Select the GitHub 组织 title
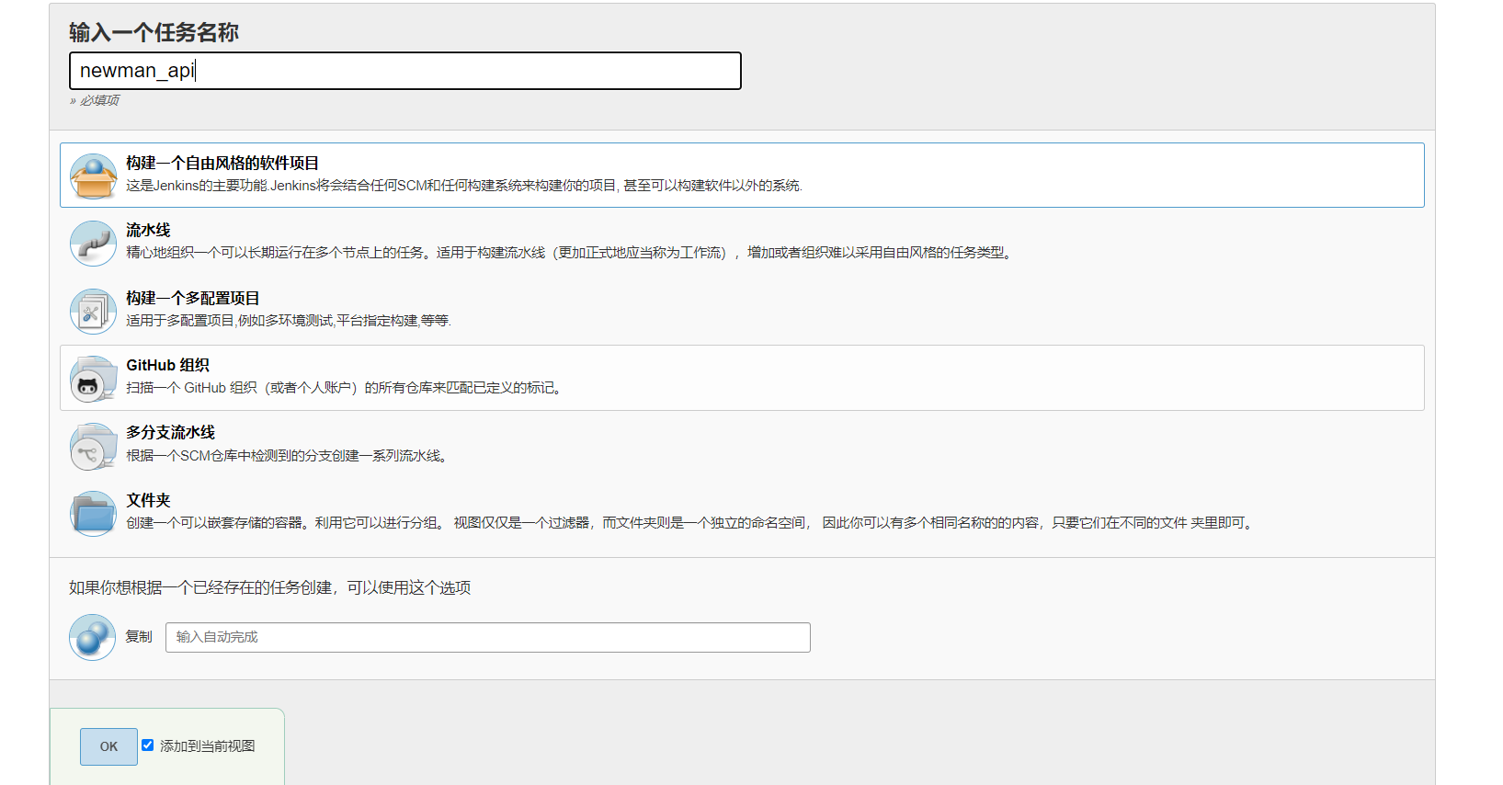The width and height of the screenshot is (1503, 785). click(x=167, y=366)
